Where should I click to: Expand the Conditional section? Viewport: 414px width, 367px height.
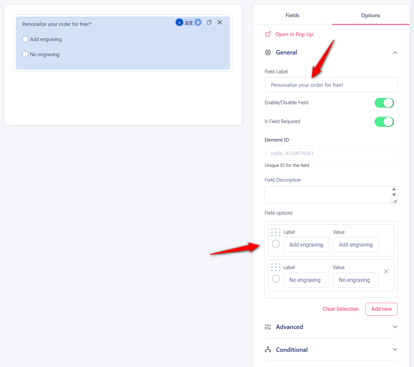tap(395, 350)
